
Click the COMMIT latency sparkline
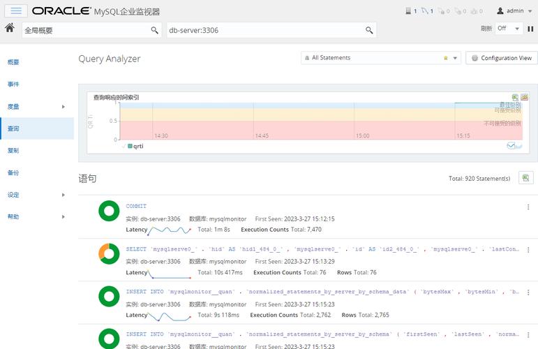click(x=169, y=230)
